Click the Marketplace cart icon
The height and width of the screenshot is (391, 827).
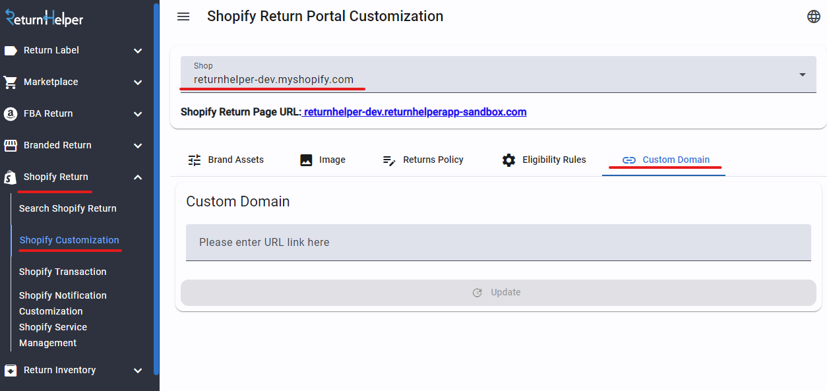point(11,82)
